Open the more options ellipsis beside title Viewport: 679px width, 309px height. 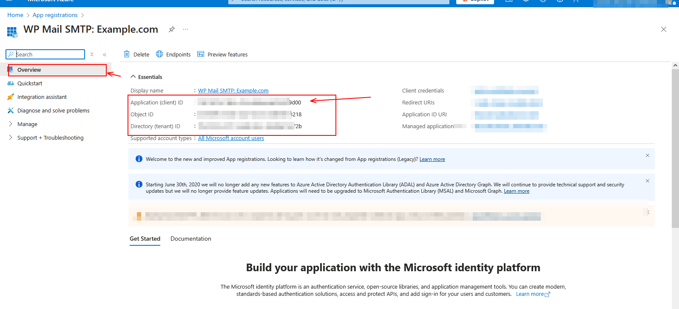[185, 29]
